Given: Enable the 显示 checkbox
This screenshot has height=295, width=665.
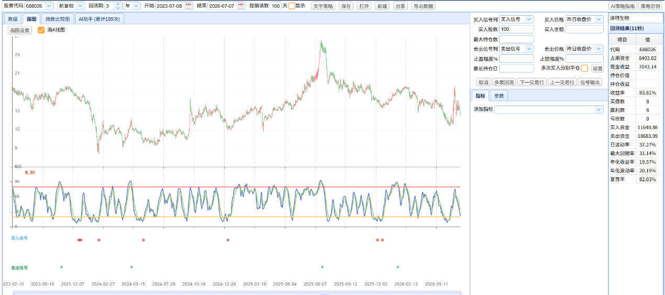Looking at the screenshot, I should [292, 6].
